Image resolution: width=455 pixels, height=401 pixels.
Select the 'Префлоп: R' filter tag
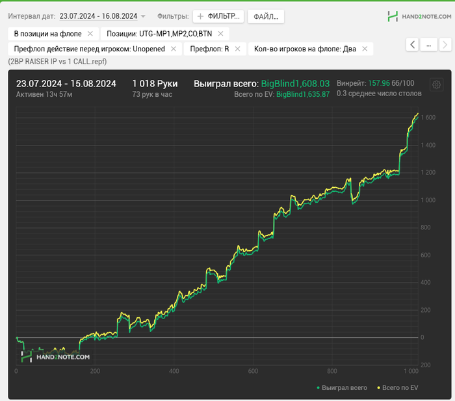coord(209,49)
